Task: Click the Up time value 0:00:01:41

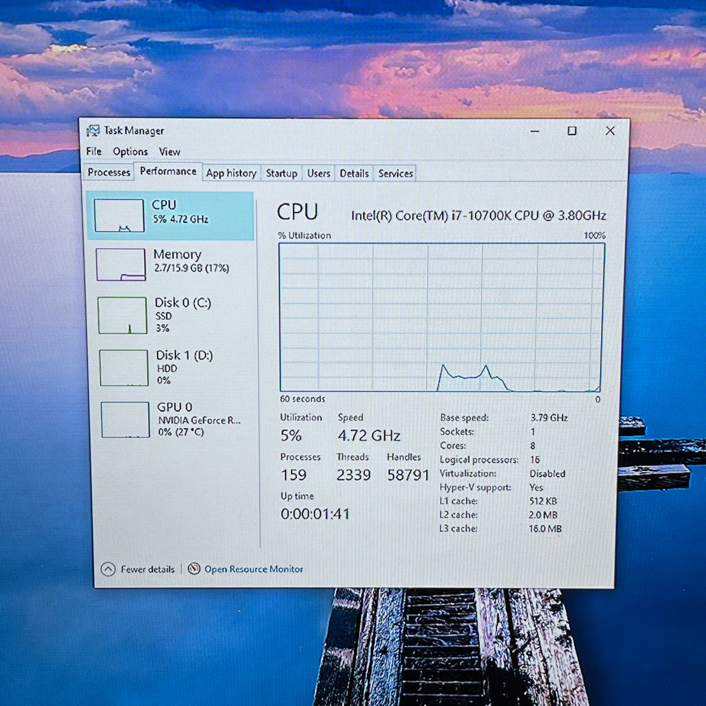Action: [315, 514]
